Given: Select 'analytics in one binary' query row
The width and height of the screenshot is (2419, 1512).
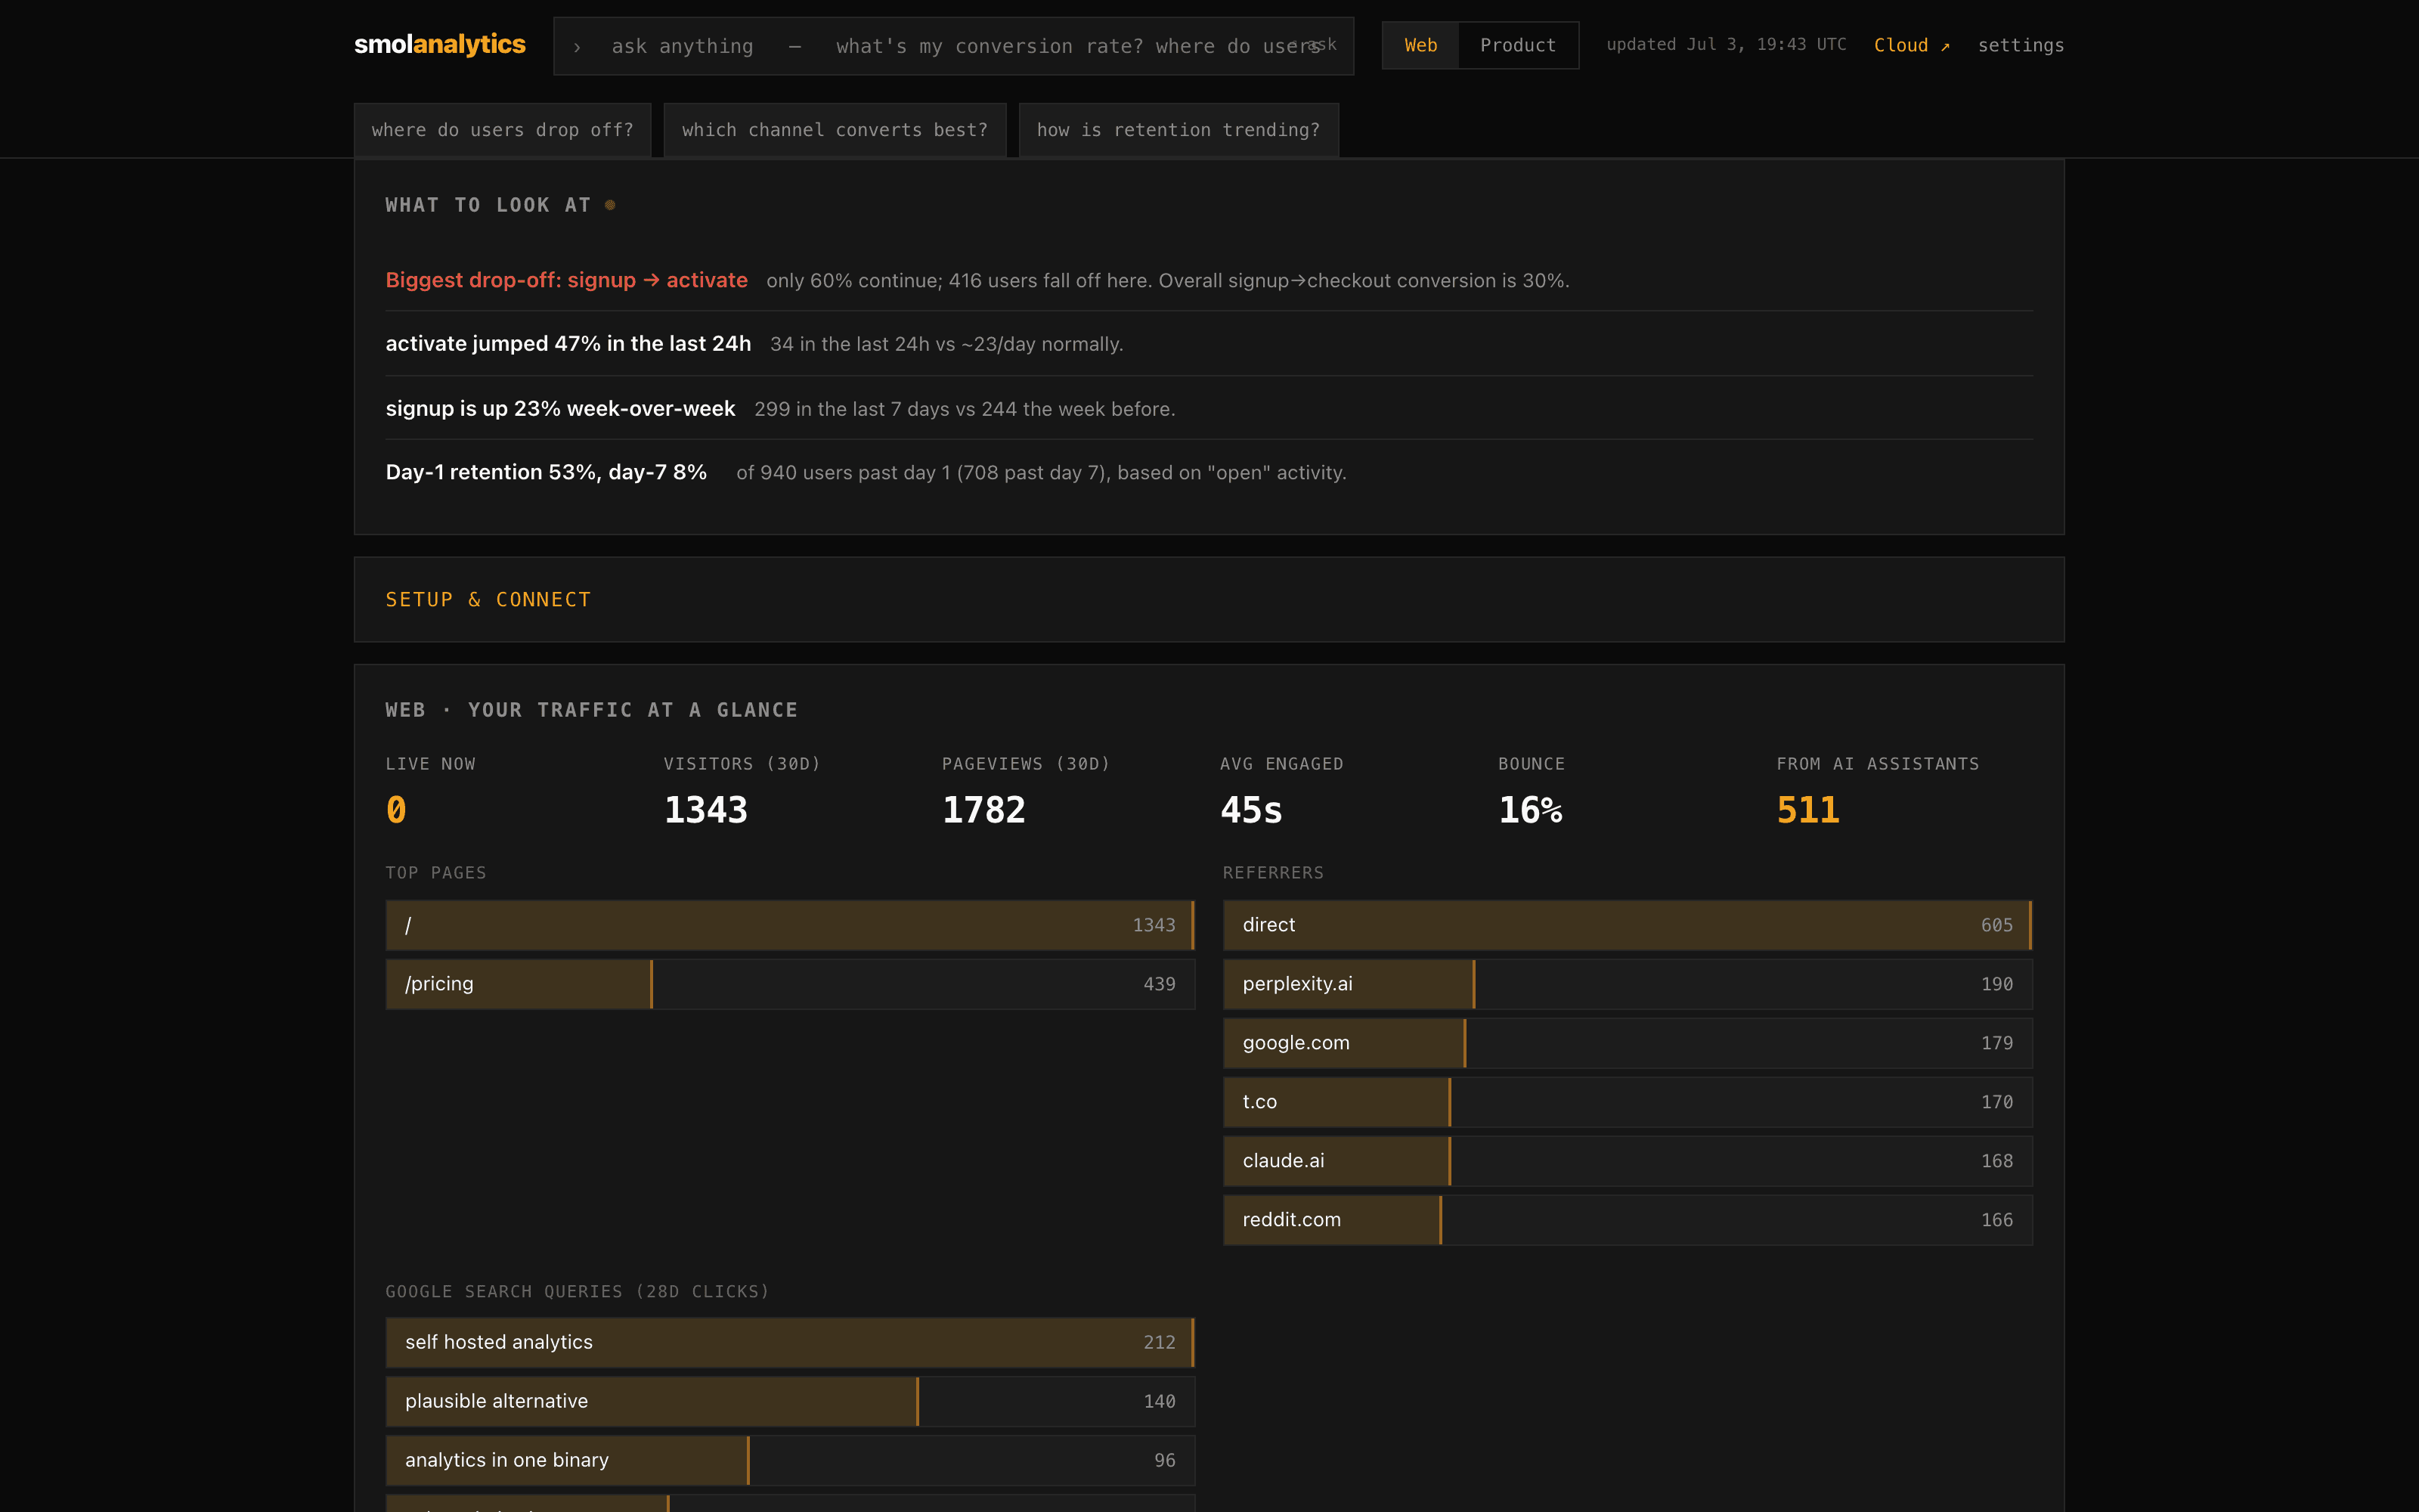Looking at the screenshot, I should coord(790,1460).
